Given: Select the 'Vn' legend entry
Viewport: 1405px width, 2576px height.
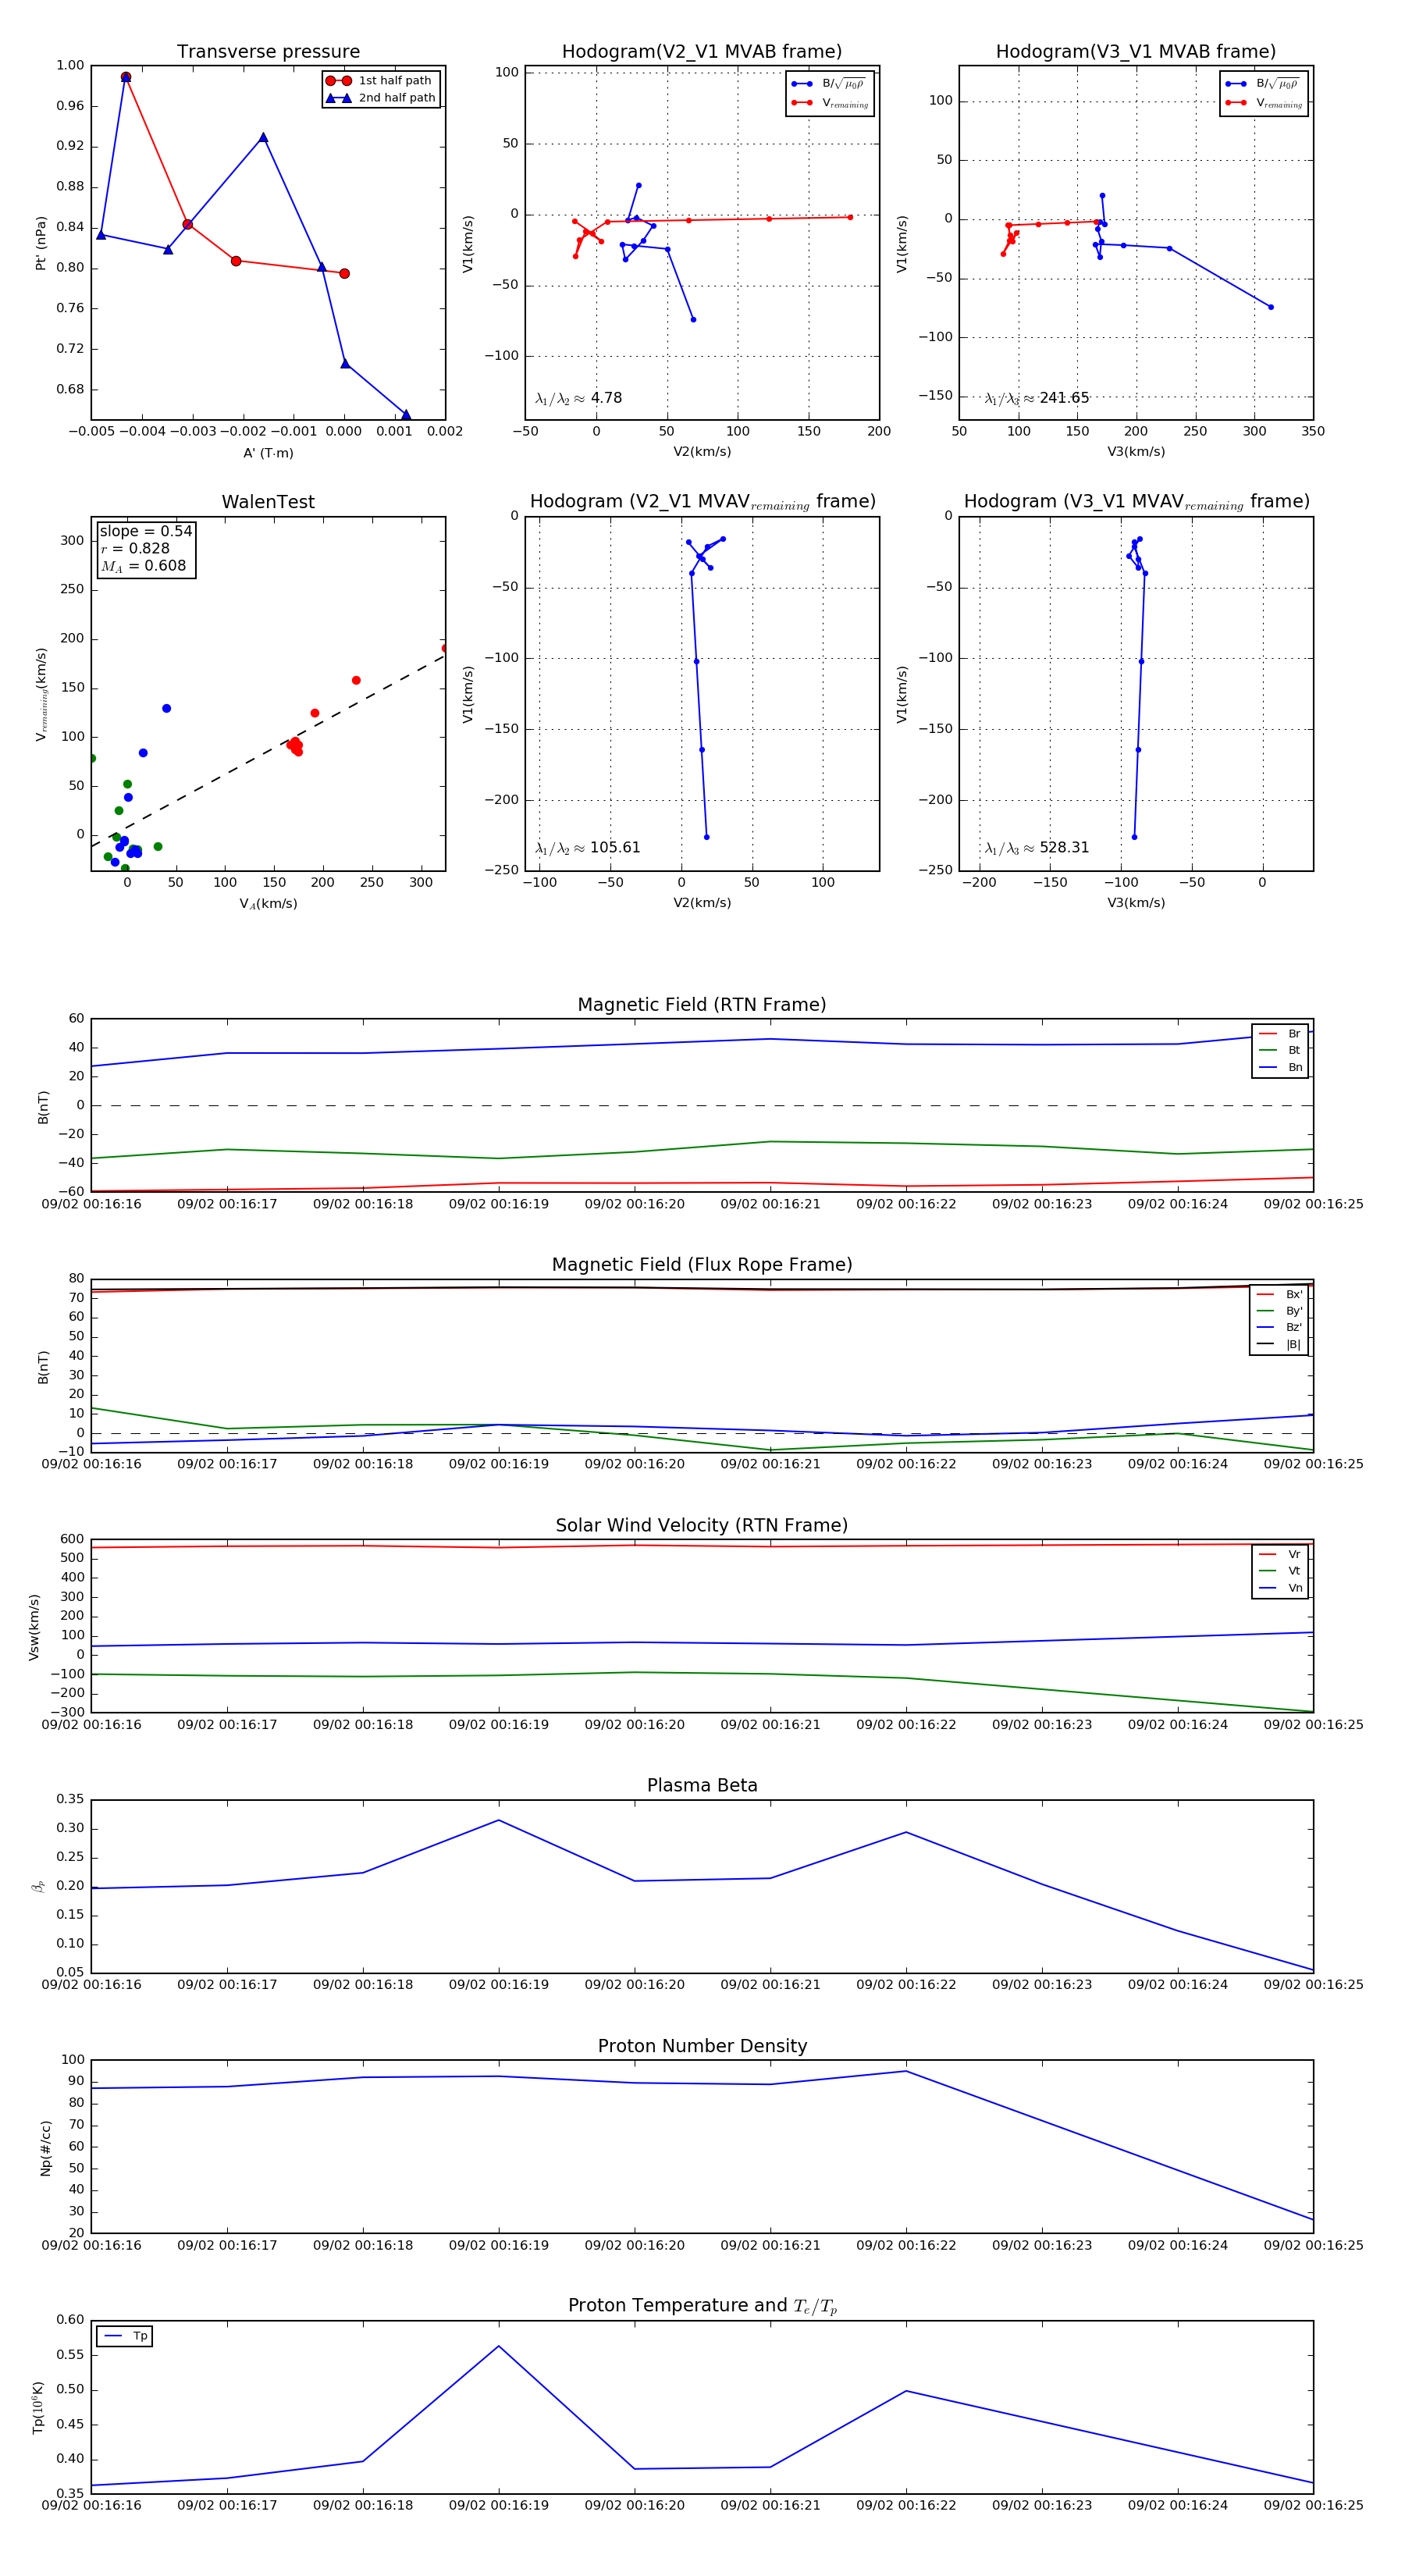Looking at the screenshot, I should [x=1280, y=1588].
